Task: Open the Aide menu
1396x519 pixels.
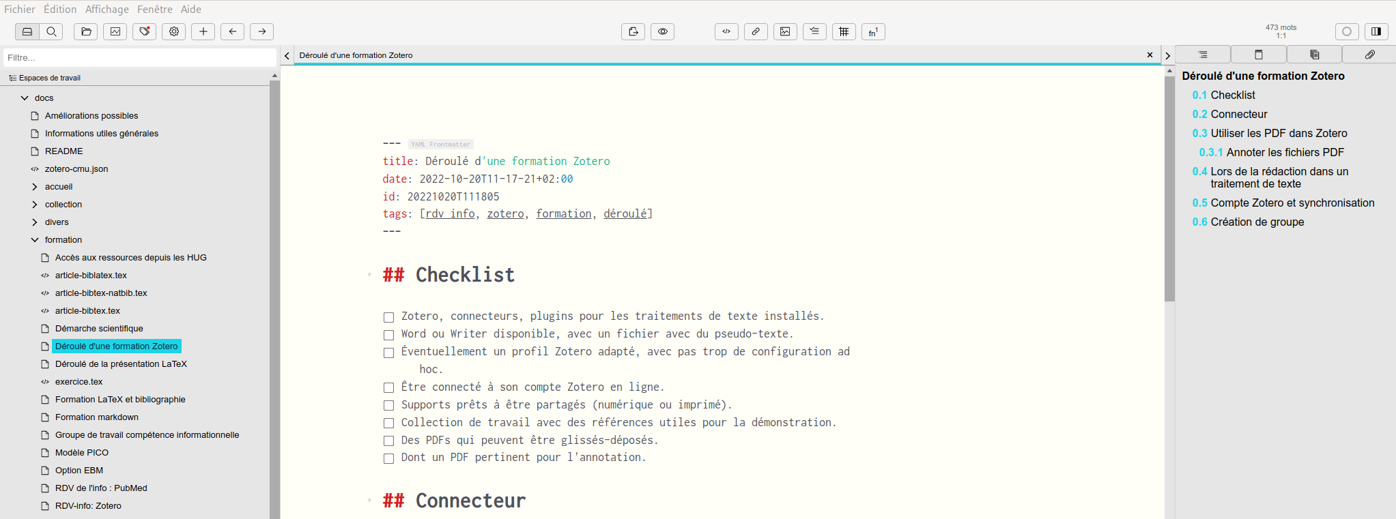Action: tap(191, 9)
